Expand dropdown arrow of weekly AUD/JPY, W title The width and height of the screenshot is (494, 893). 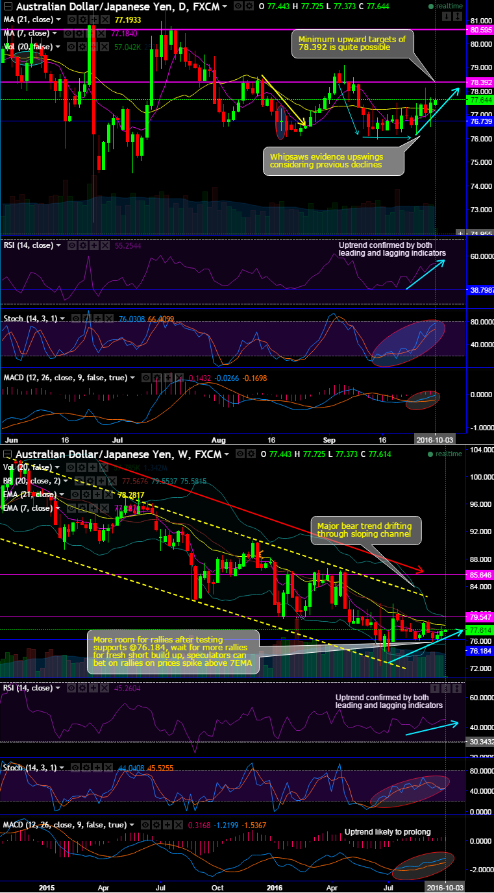coord(227,454)
